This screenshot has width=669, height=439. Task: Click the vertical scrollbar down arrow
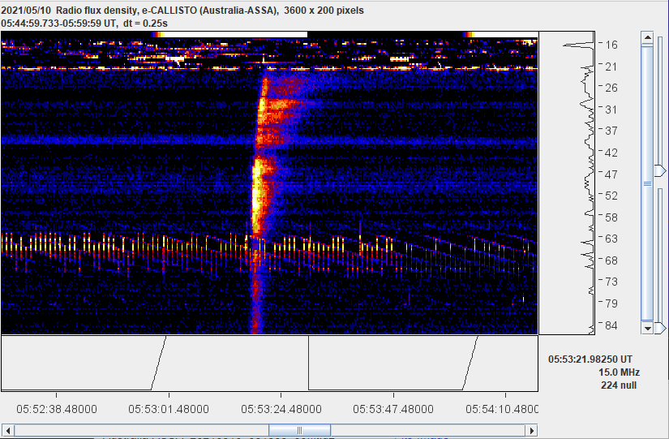pos(647,328)
